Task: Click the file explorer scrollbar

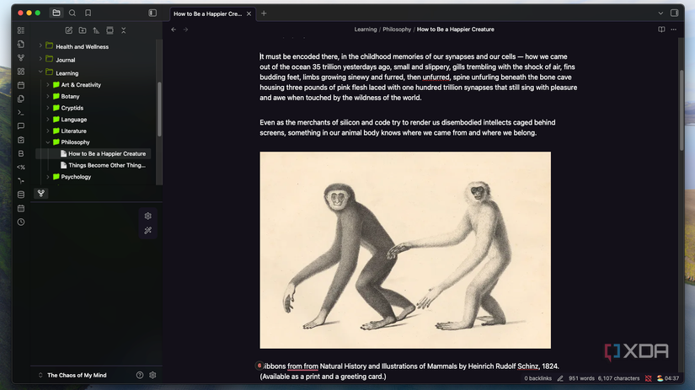Action: click(x=159, y=109)
